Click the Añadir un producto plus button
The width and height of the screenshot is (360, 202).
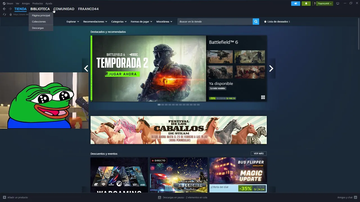pos(4,197)
